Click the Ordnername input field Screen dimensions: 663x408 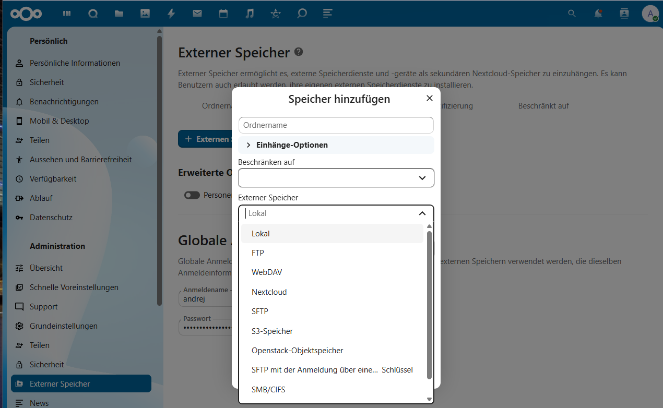click(336, 125)
